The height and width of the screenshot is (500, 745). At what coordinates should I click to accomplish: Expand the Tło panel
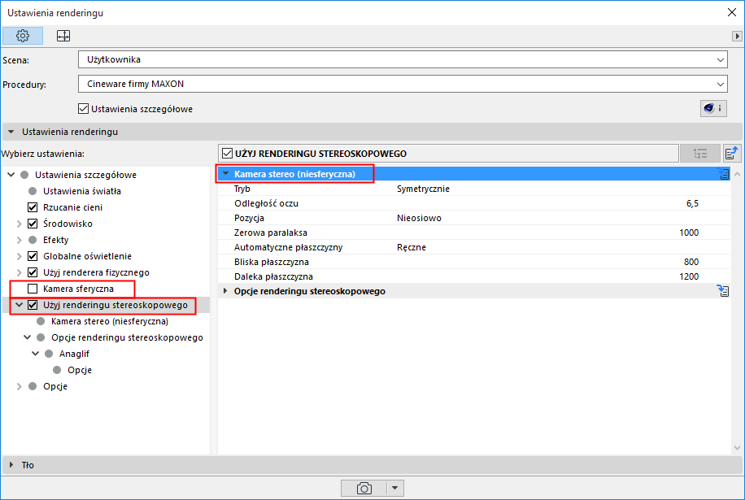pyautogui.click(x=11, y=465)
